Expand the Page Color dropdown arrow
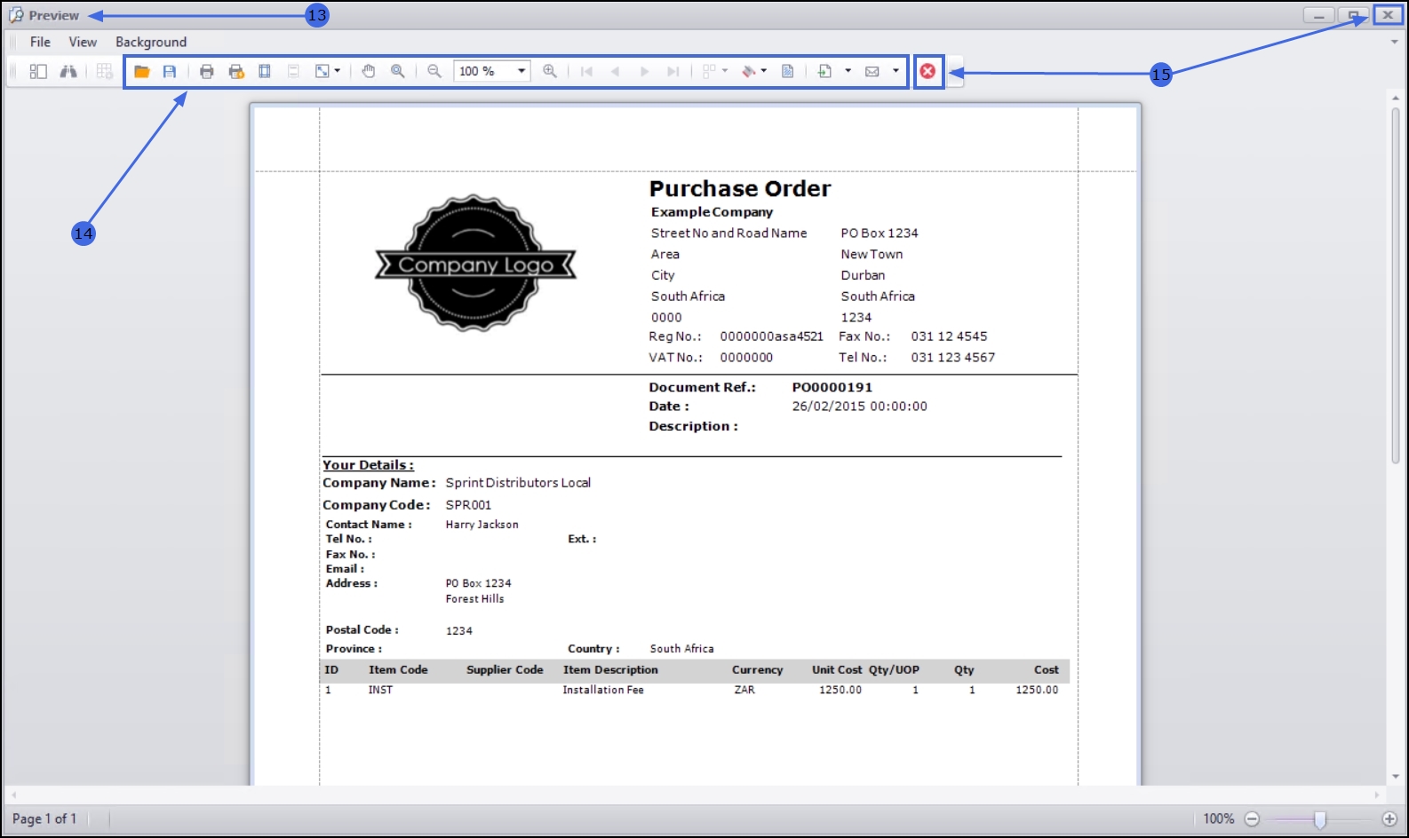 pos(764,72)
